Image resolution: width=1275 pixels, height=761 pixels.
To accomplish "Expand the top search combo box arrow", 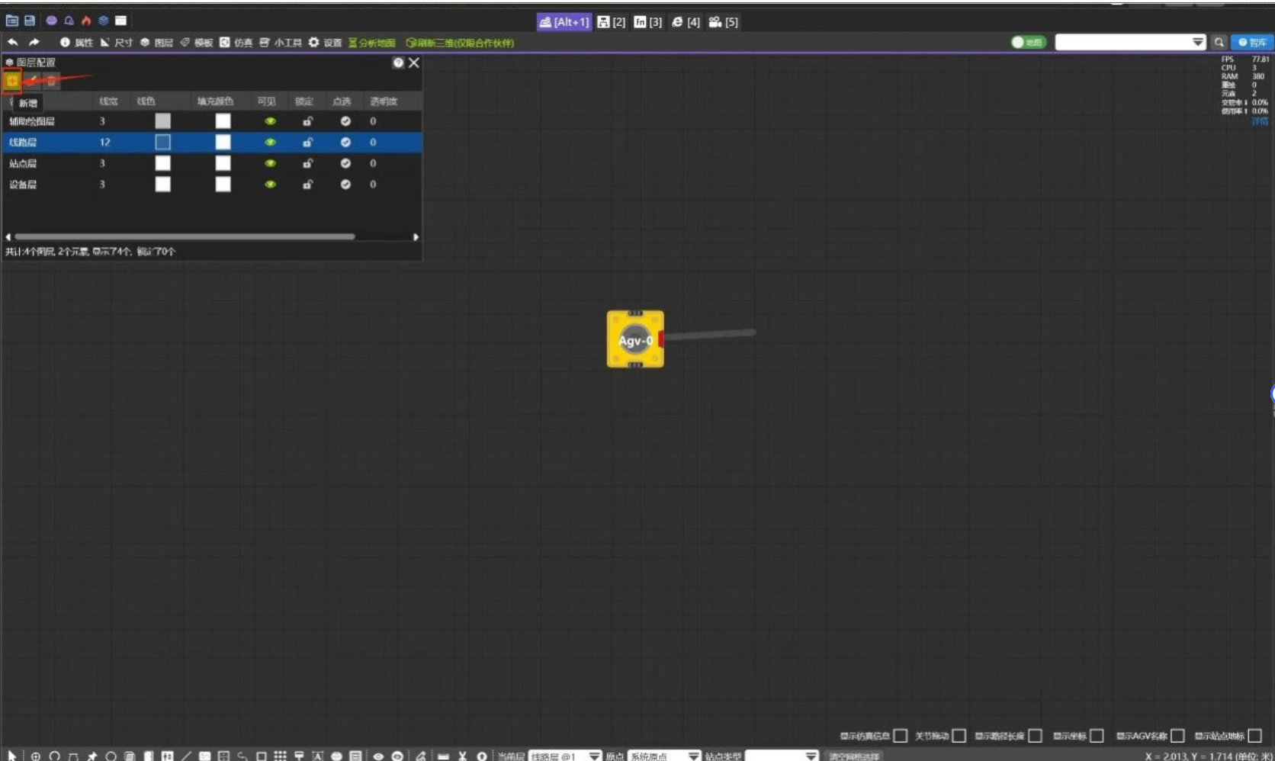I will [x=1197, y=43].
